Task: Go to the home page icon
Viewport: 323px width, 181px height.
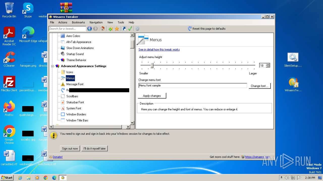Action: click(x=102, y=29)
